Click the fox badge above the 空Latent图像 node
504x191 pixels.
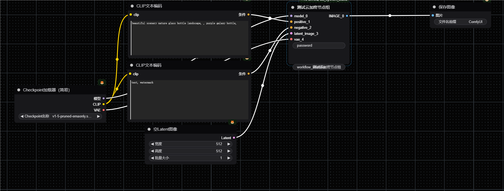click(x=232, y=122)
